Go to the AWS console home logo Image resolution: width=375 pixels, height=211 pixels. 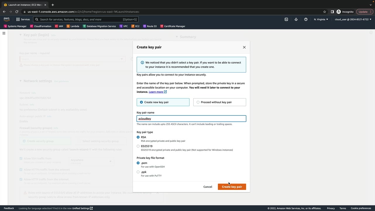[6, 19]
